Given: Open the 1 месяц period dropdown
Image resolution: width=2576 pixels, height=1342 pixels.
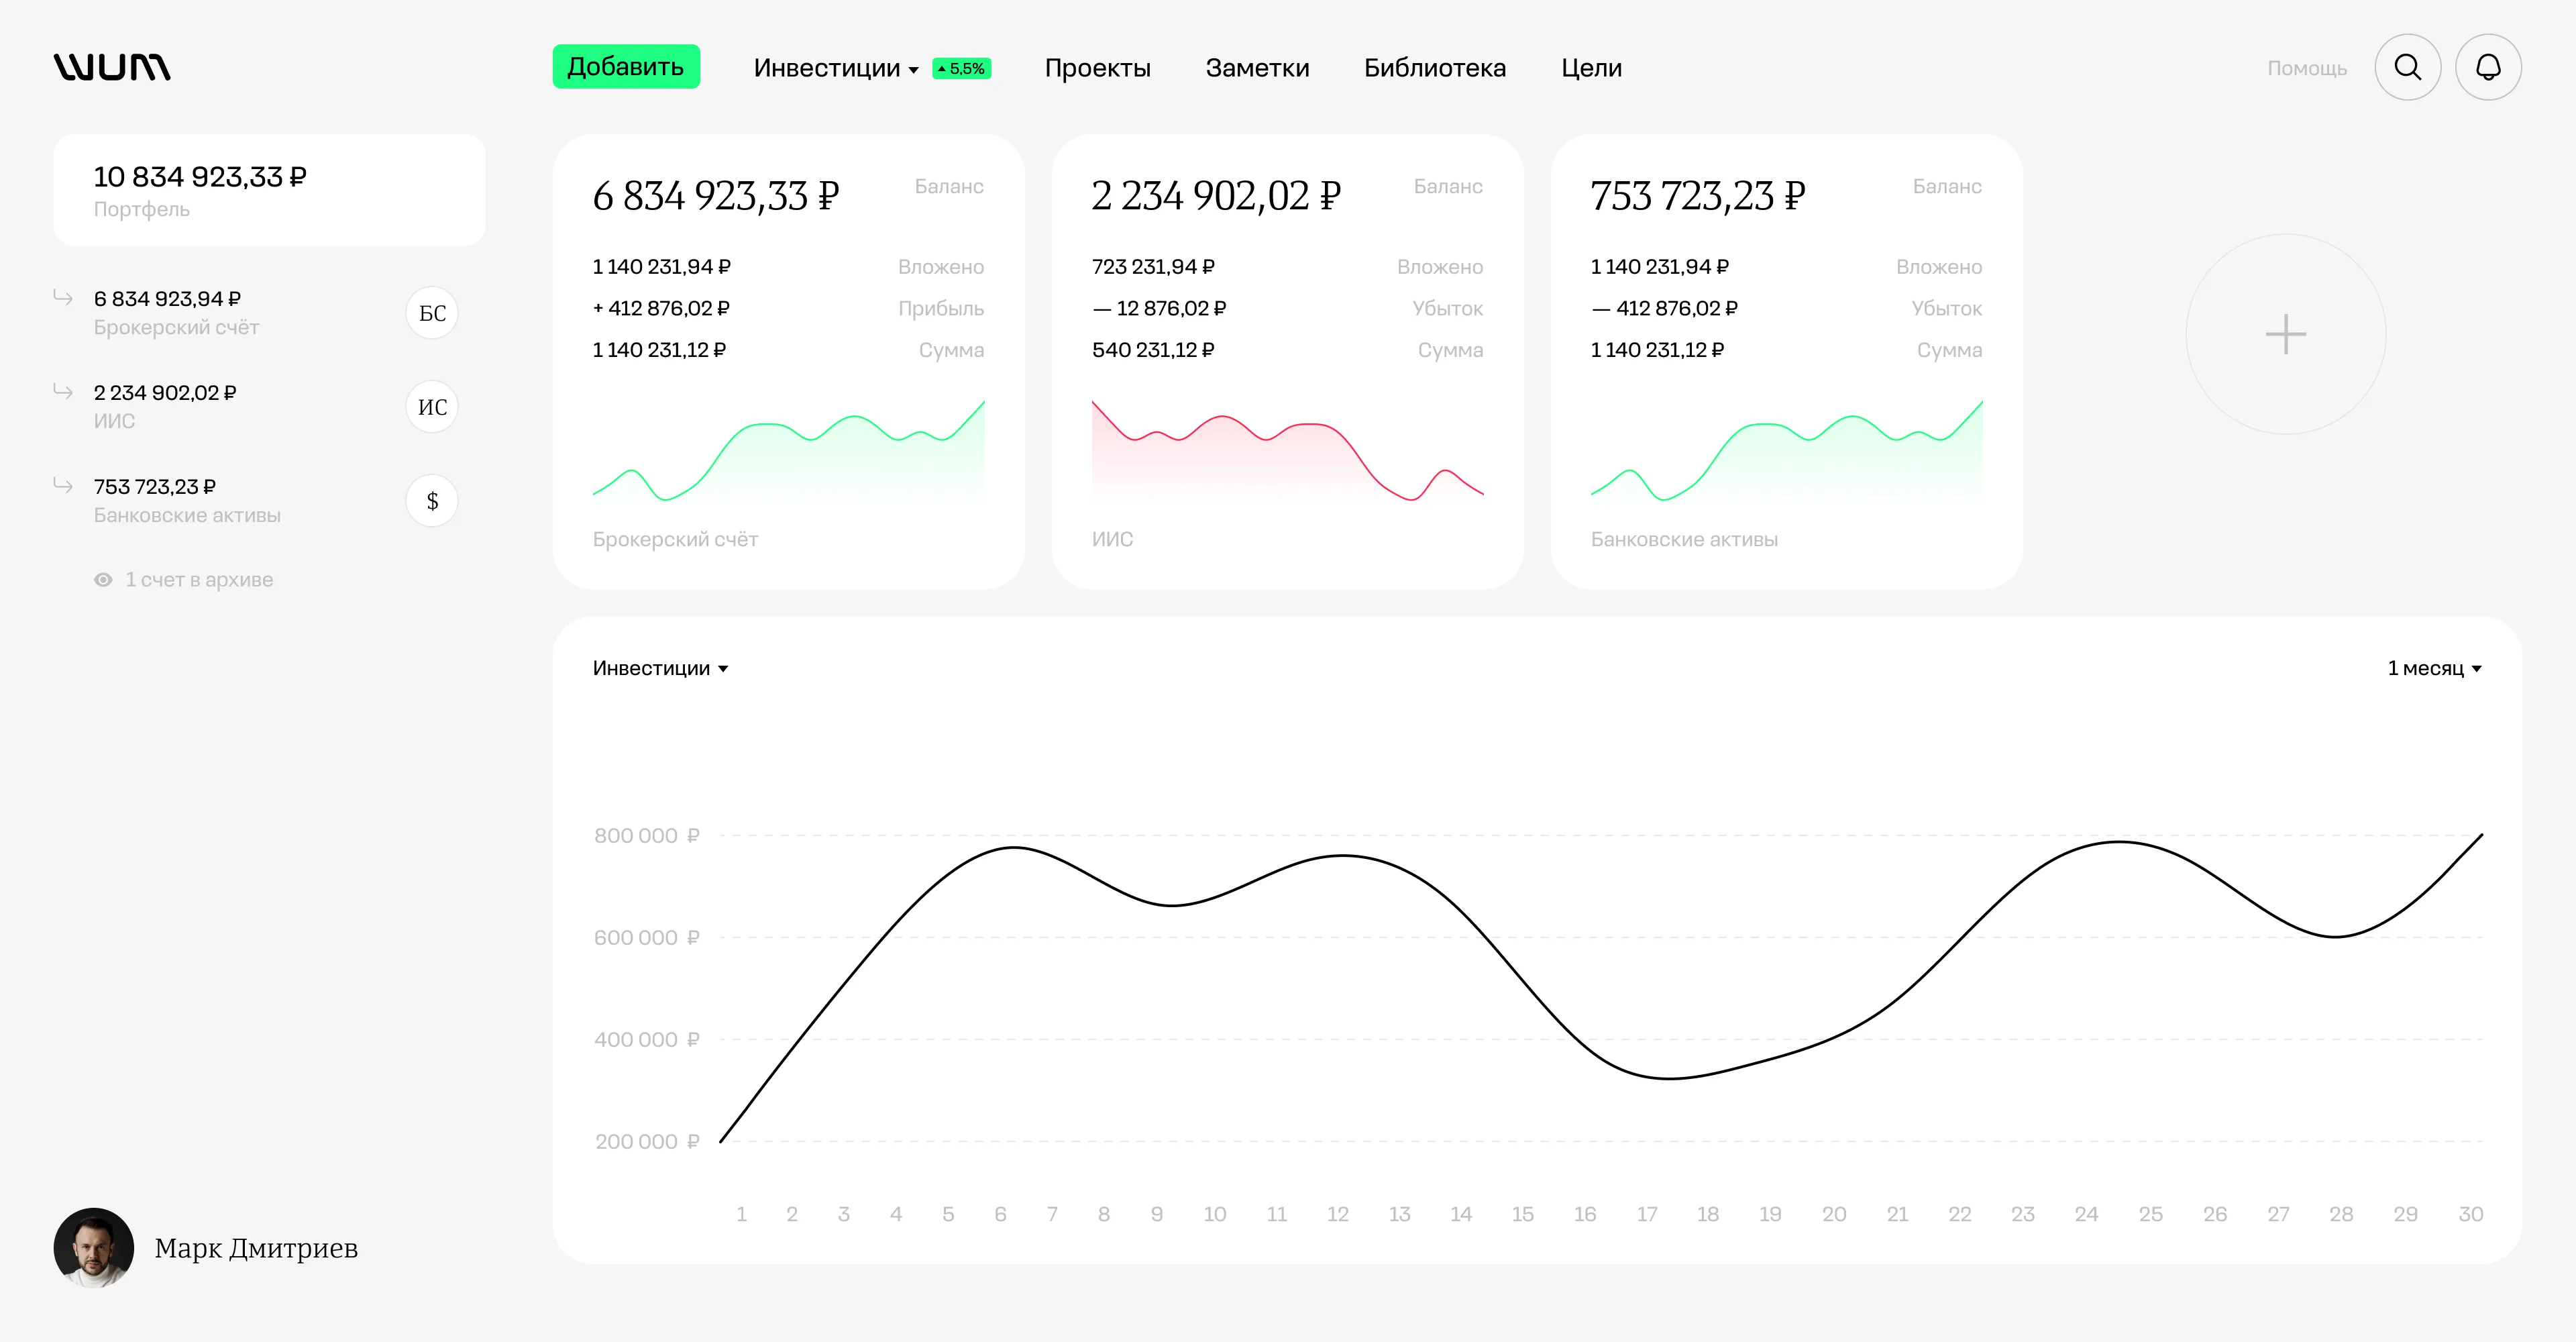Looking at the screenshot, I should pyautogui.click(x=2434, y=668).
